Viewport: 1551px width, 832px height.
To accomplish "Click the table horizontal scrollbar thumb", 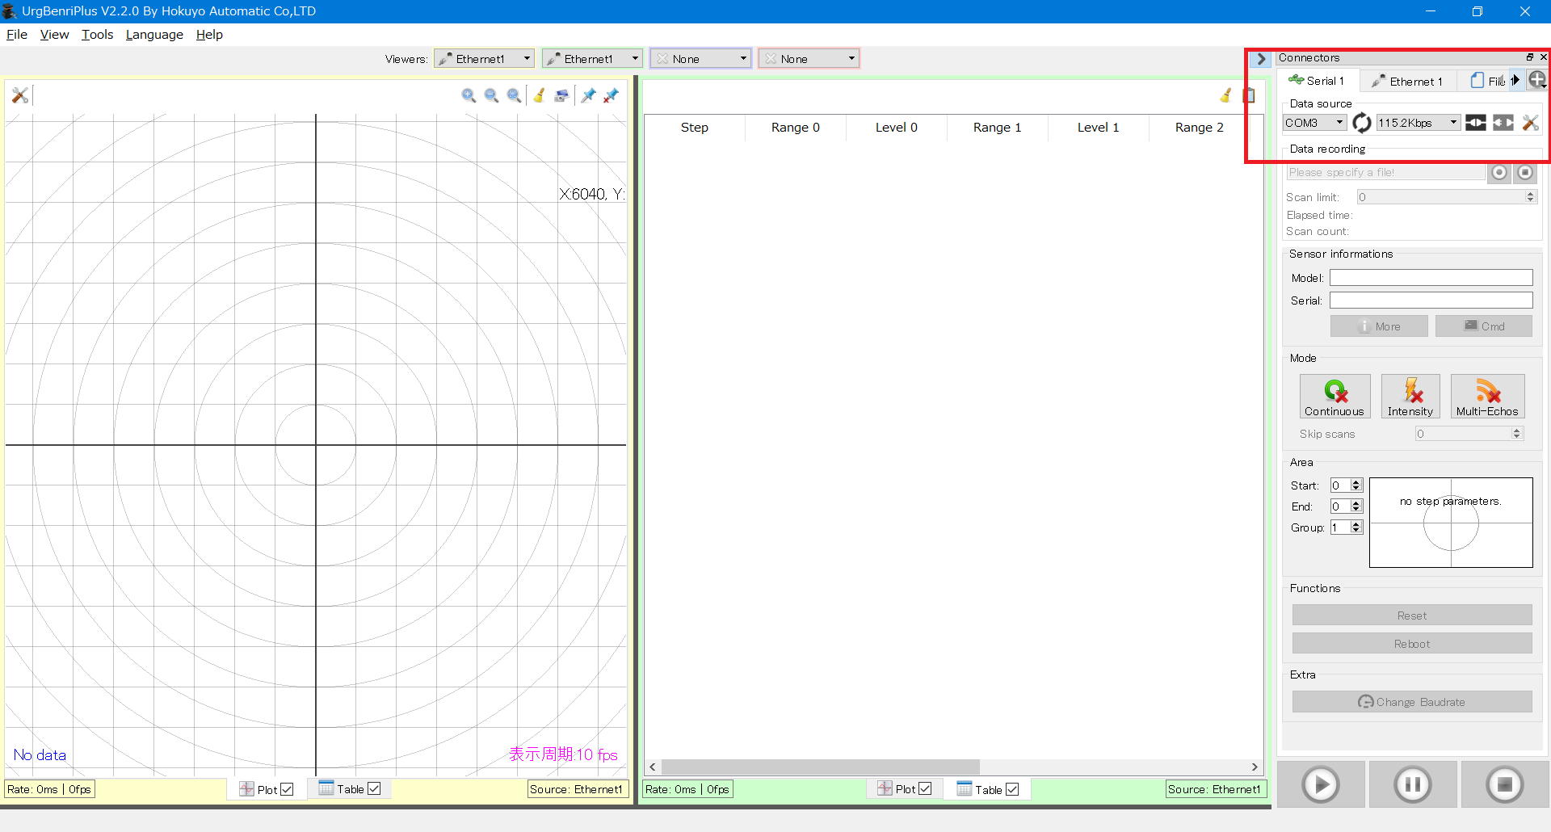I will pyautogui.click(x=820, y=767).
